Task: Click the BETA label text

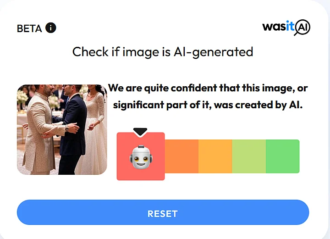Action: pos(29,28)
